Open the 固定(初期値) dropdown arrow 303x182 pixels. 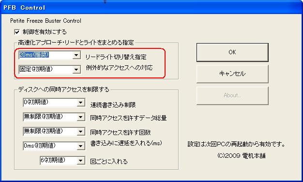[x=76, y=69]
